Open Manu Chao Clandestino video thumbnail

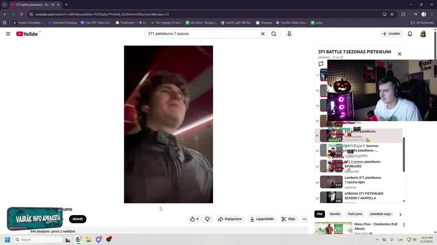[333, 228]
